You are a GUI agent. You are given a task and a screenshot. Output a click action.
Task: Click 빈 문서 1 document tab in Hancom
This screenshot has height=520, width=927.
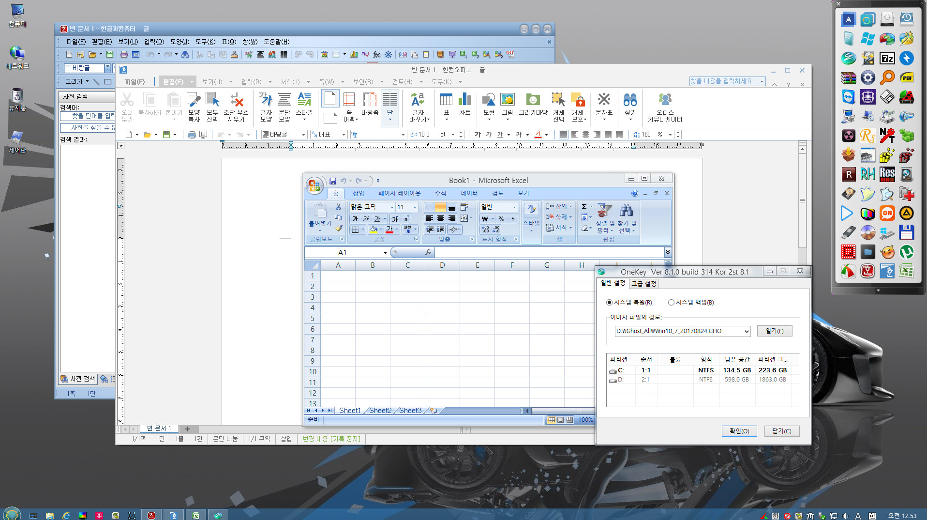[x=159, y=428]
